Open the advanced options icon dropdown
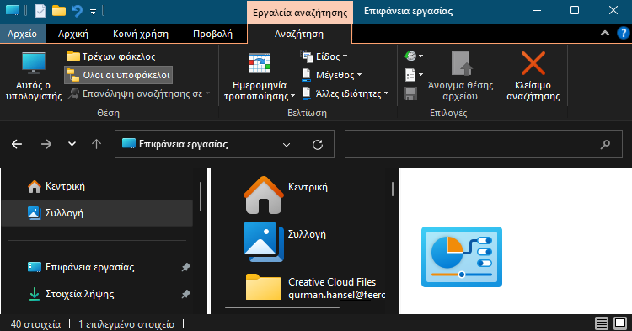 [x=414, y=75]
